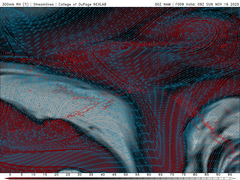This screenshot has width=240, height=180.
Task: Click the "Streamlines" label in header
Action: click(43, 4)
